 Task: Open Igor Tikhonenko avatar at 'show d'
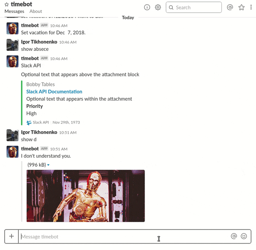point(12,135)
